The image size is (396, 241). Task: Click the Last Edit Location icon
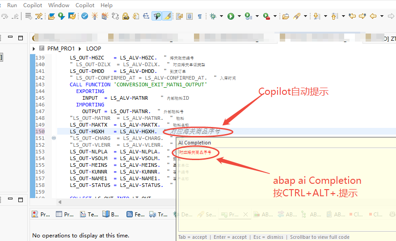pos(352,17)
